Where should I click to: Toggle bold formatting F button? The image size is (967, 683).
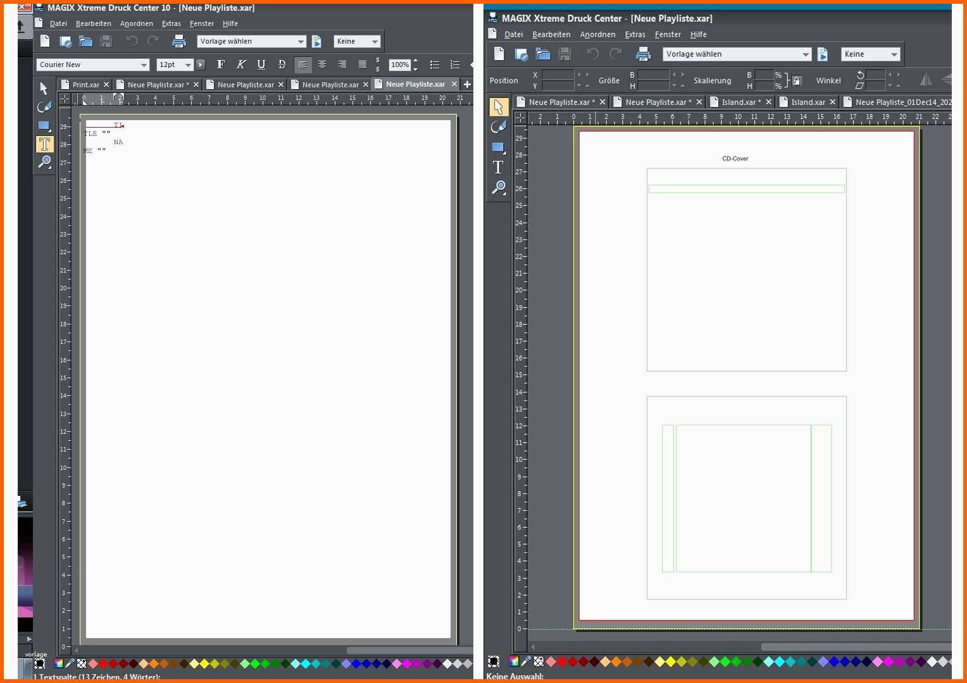[x=221, y=65]
